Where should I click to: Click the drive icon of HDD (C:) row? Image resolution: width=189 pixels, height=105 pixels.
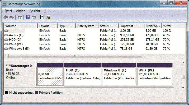6,40
